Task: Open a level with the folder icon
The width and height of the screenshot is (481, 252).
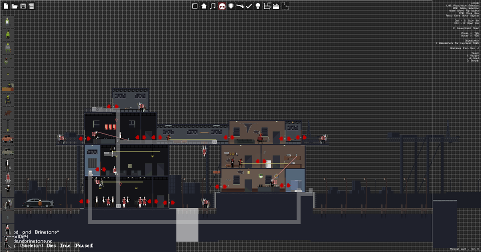Action: point(15,6)
